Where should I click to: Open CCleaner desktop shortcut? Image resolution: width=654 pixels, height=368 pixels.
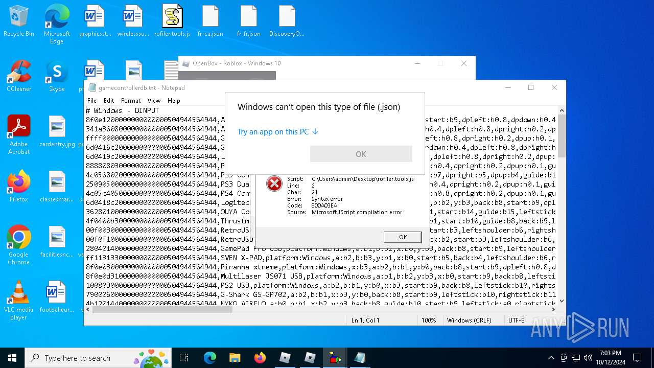pyautogui.click(x=19, y=76)
